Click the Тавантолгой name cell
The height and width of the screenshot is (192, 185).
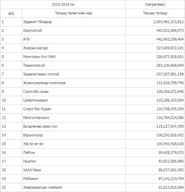pos(74,65)
